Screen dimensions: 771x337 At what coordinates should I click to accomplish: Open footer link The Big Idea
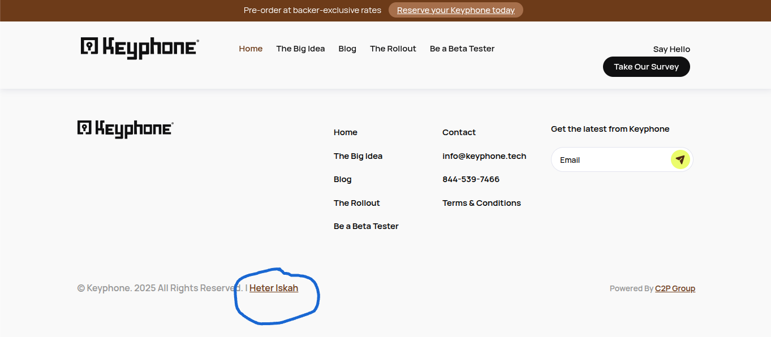(358, 156)
